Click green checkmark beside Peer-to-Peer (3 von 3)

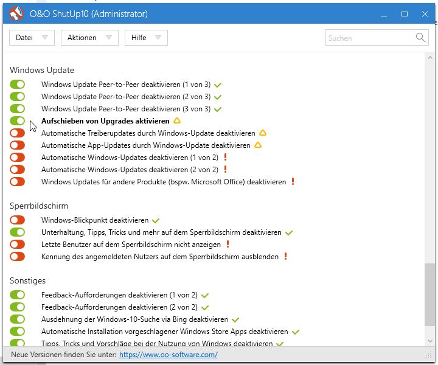point(218,109)
